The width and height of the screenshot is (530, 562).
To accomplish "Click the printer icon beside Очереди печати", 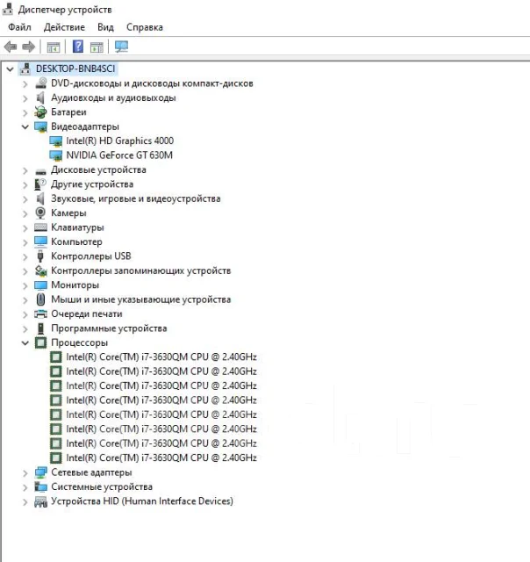I will [x=40, y=314].
